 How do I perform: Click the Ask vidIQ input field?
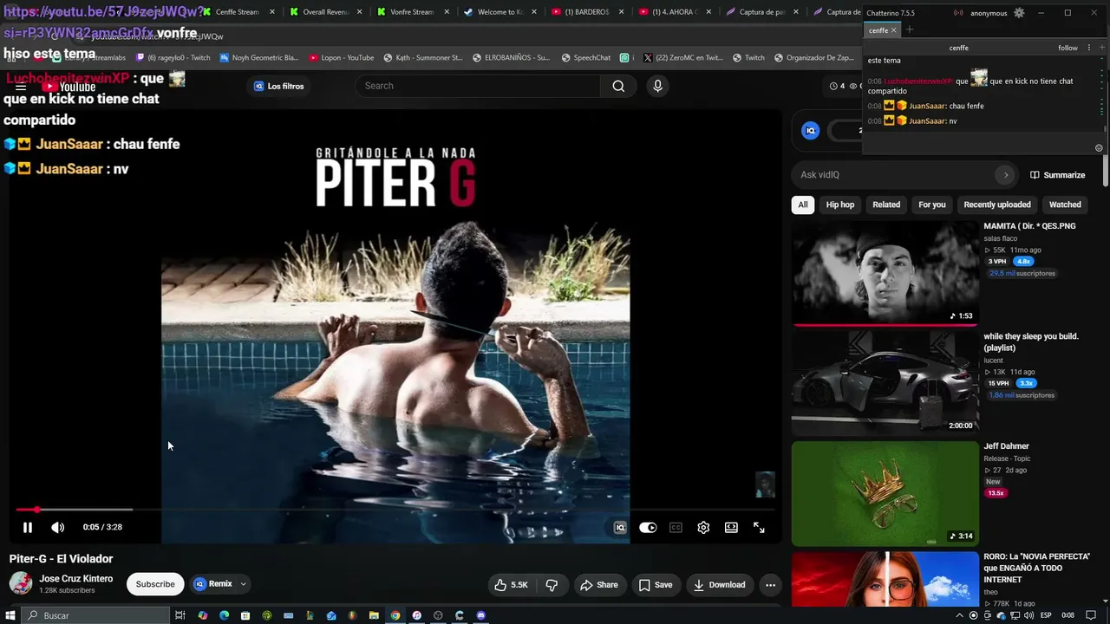(893, 175)
